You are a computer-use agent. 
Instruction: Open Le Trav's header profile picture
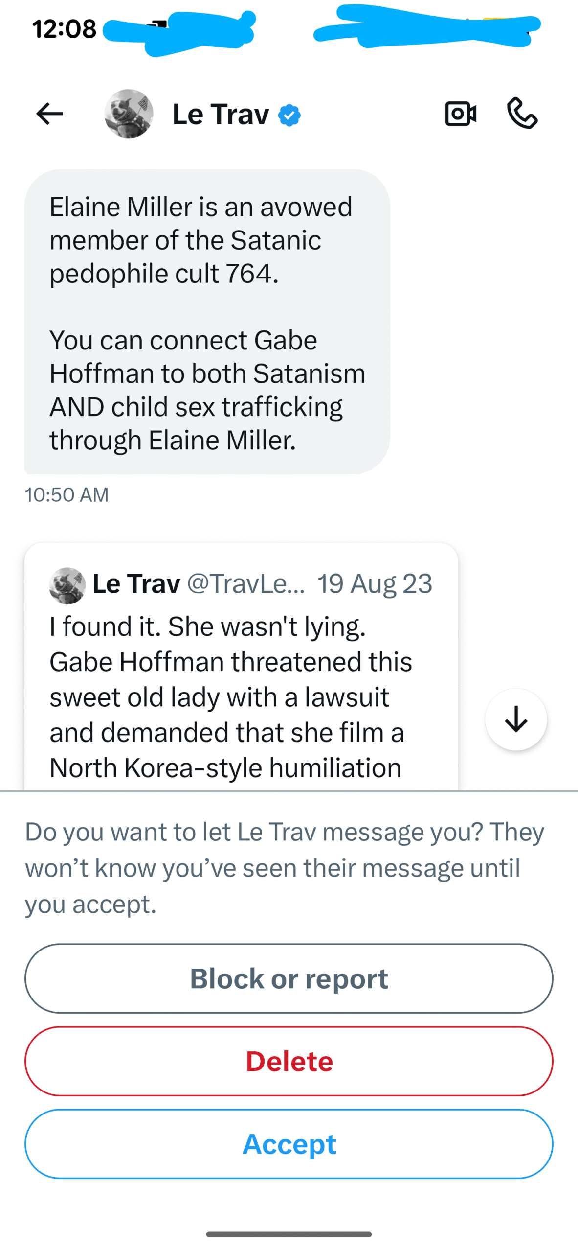click(x=129, y=114)
